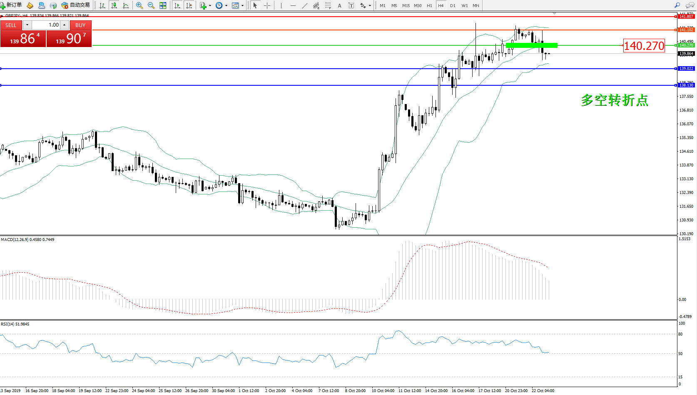Image resolution: width=697 pixels, height=395 pixels.
Task: Open the indicators list dropdown arrow
Action: click(x=210, y=5)
